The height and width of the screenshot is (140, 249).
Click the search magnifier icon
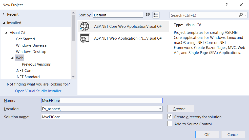coord(241,15)
